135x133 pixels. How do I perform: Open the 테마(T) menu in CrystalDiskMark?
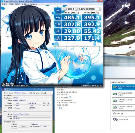pos(18,4)
